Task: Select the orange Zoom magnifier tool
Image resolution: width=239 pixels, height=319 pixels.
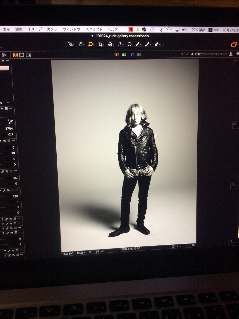Action: tap(90, 44)
